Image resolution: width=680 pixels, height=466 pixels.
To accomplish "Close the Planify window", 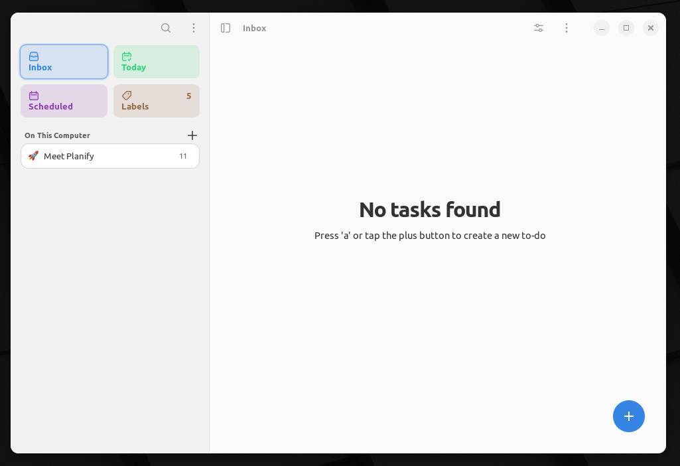I will point(651,28).
